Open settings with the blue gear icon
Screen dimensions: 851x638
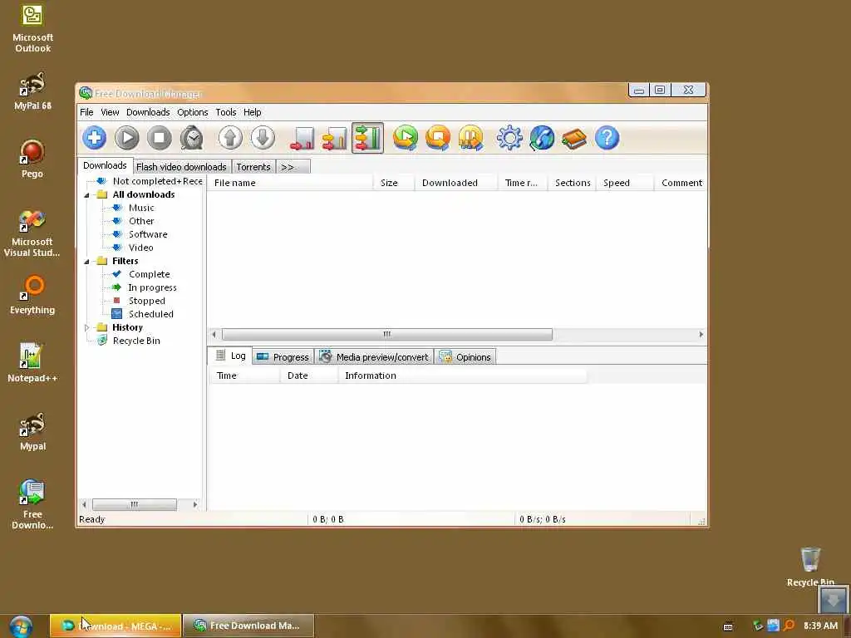509,138
